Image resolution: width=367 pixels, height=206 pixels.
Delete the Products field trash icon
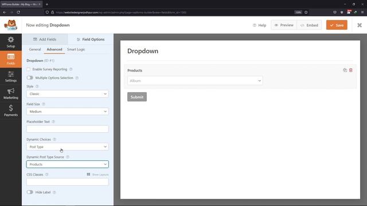pyautogui.click(x=350, y=70)
